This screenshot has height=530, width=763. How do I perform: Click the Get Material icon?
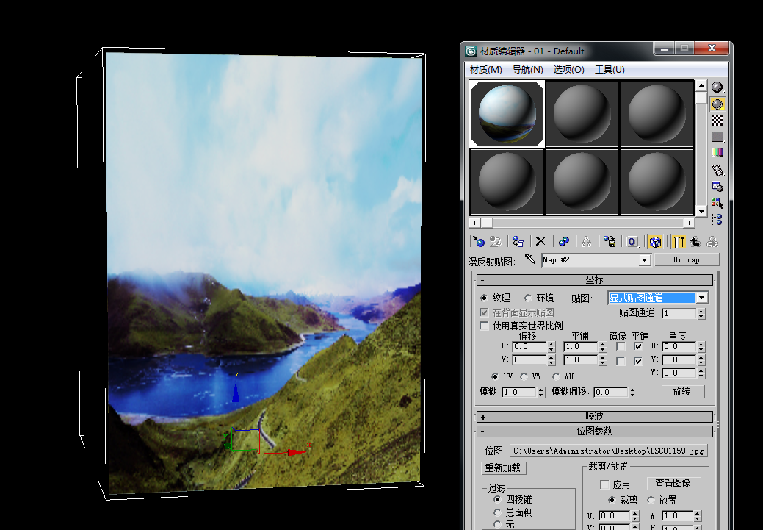[478, 241]
